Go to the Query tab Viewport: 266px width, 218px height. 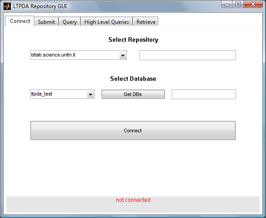pyautogui.click(x=70, y=22)
